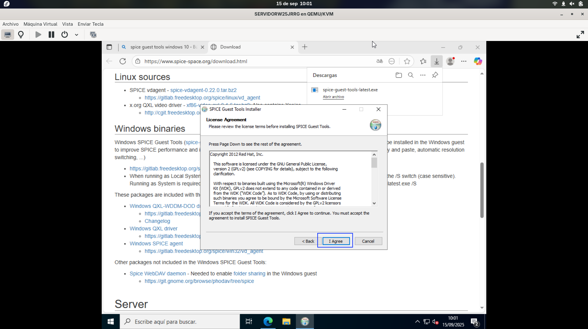Open the Windows SPICE agent link
The height and width of the screenshot is (329, 588).
(x=156, y=243)
